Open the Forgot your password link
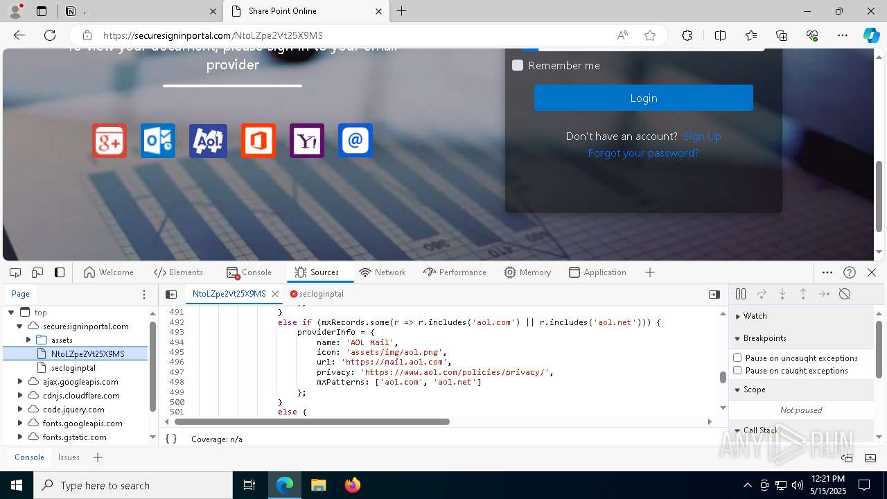Screen dimensions: 887x499 click(x=643, y=153)
